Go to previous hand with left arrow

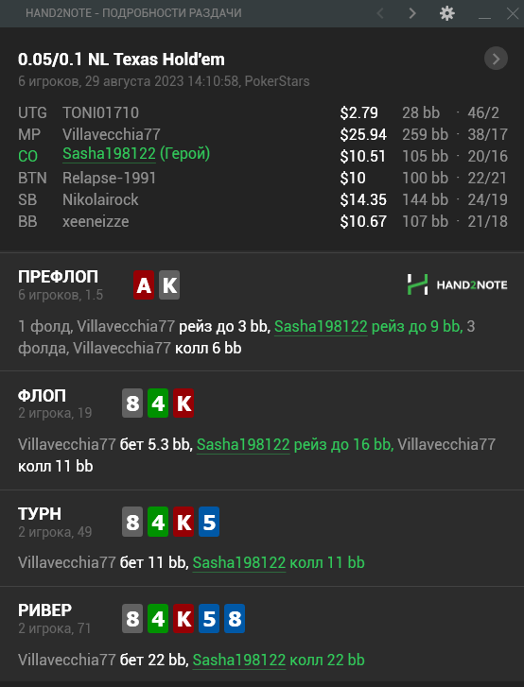tap(380, 13)
